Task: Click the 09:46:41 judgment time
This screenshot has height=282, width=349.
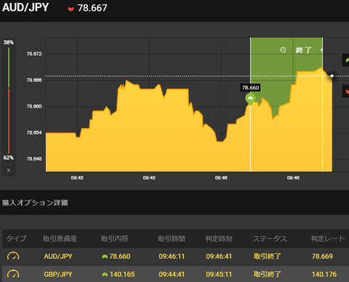Action: click(x=219, y=257)
